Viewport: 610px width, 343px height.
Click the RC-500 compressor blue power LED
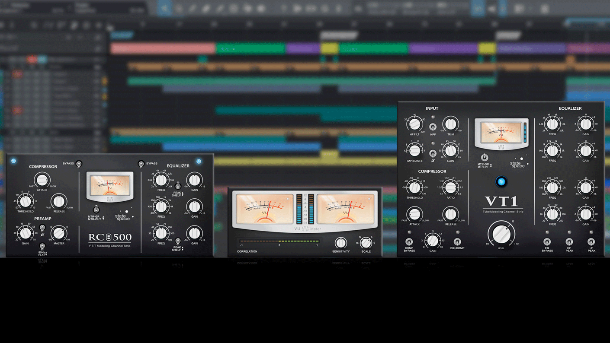(13, 161)
